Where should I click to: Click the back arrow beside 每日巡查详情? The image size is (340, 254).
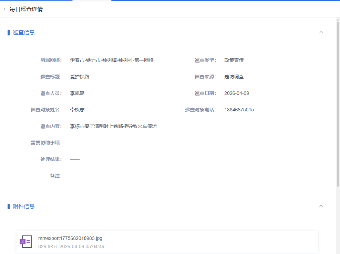pyautogui.click(x=4, y=9)
